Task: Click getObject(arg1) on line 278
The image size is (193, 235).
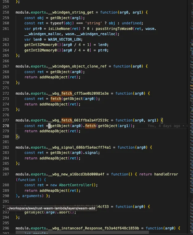Action: [114, 126]
